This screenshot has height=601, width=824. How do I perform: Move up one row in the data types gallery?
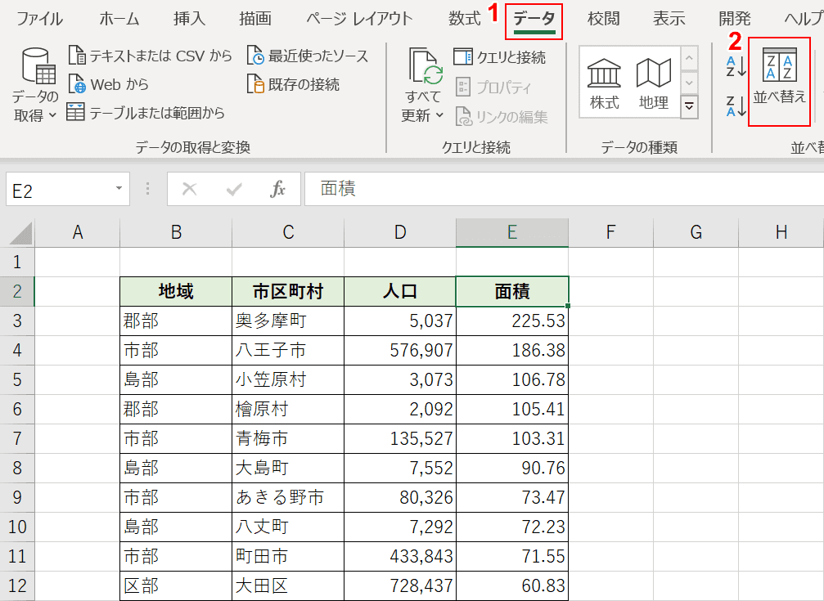click(x=689, y=58)
